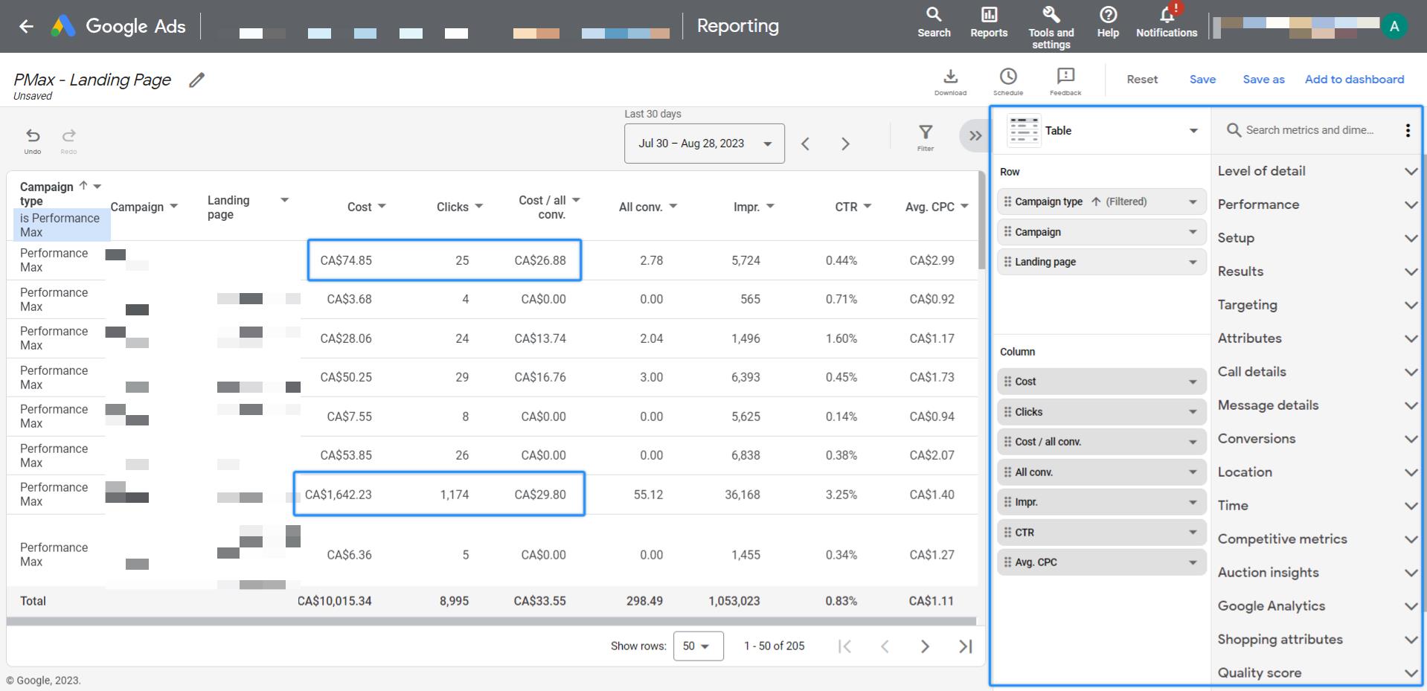
Task: Send Feedback on the report
Action: click(x=1065, y=82)
